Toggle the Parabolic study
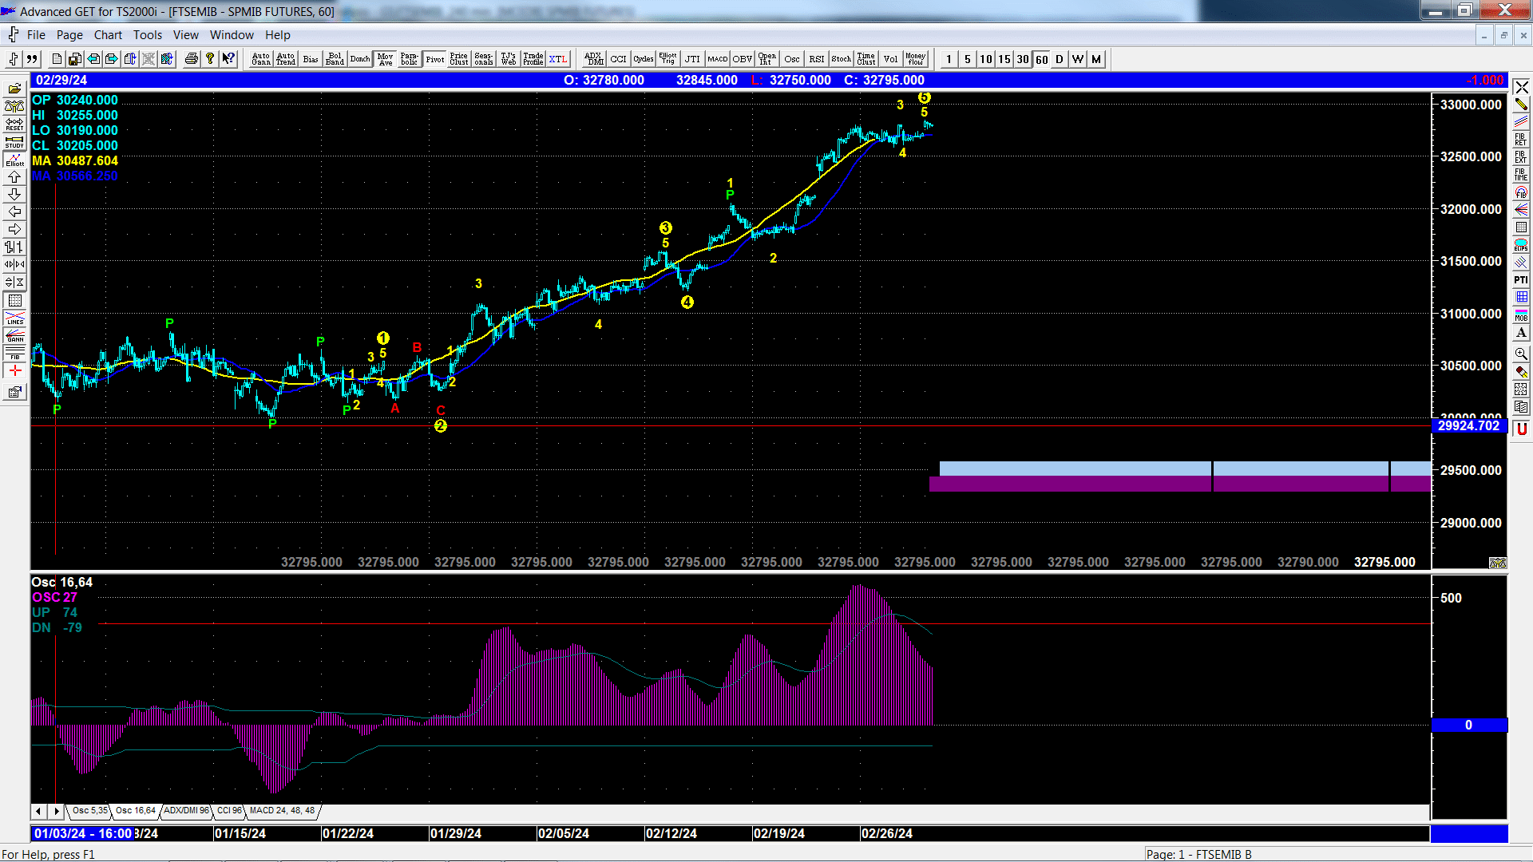 click(x=410, y=59)
